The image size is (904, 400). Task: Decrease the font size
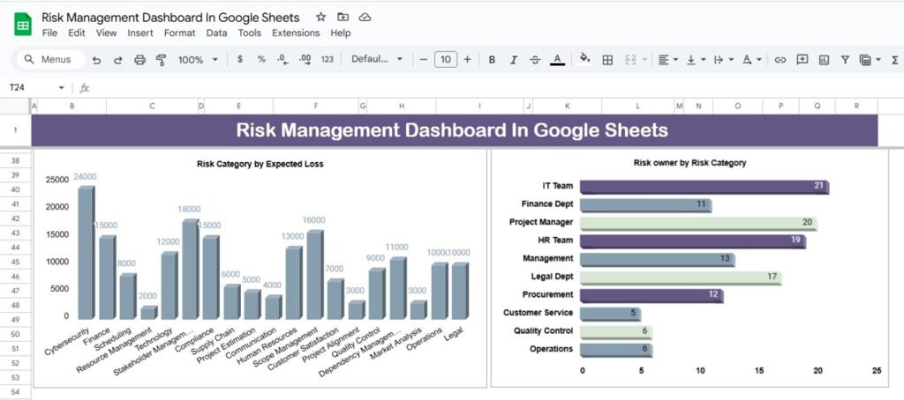424,59
